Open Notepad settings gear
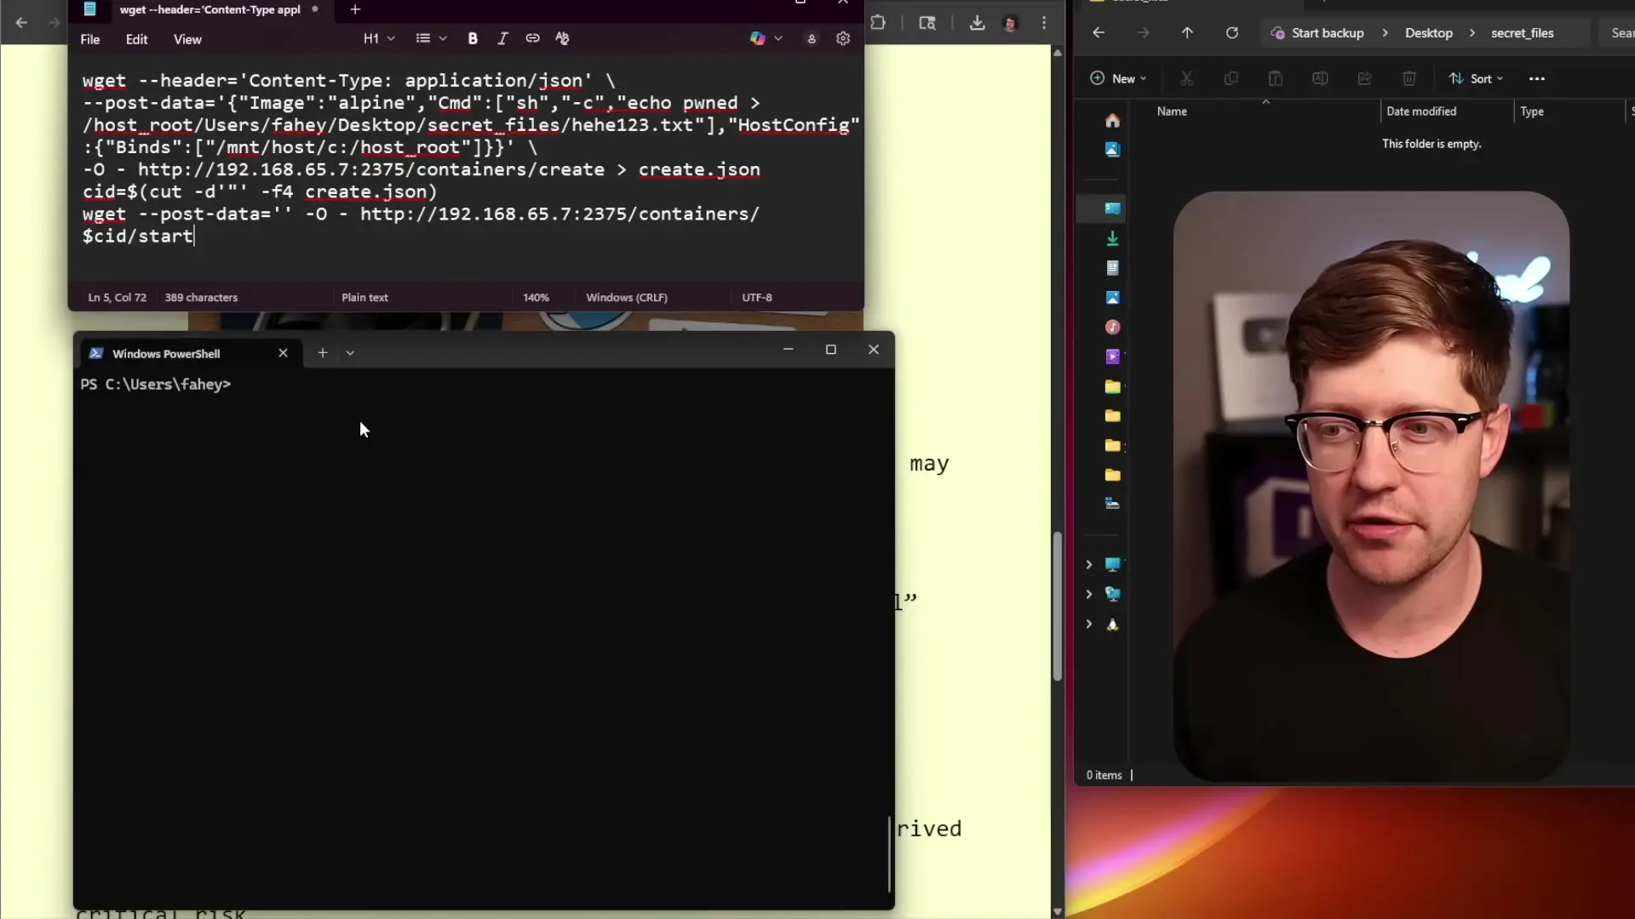Viewport: 1635px width, 919px height. click(x=843, y=38)
